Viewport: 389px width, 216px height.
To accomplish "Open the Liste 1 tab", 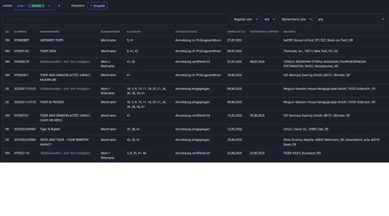I will pyautogui.click(x=21, y=6).
